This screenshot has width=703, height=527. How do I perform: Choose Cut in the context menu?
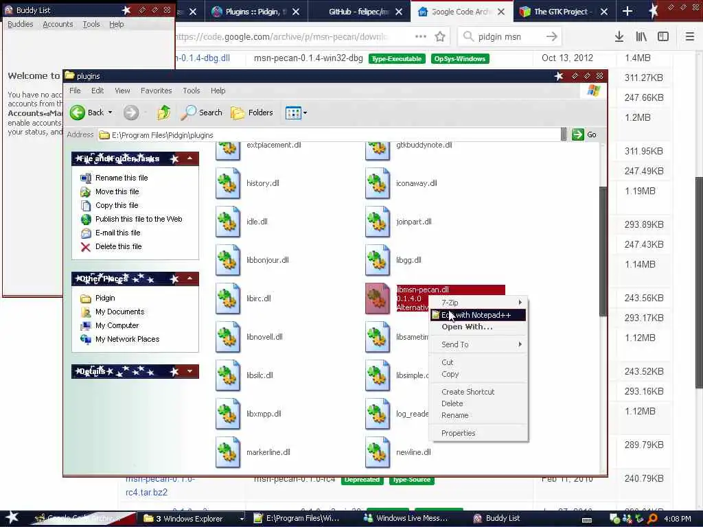(478, 362)
